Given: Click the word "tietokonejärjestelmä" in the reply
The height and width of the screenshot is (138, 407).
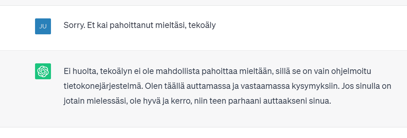Looking at the screenshot, I should point(103,86).
